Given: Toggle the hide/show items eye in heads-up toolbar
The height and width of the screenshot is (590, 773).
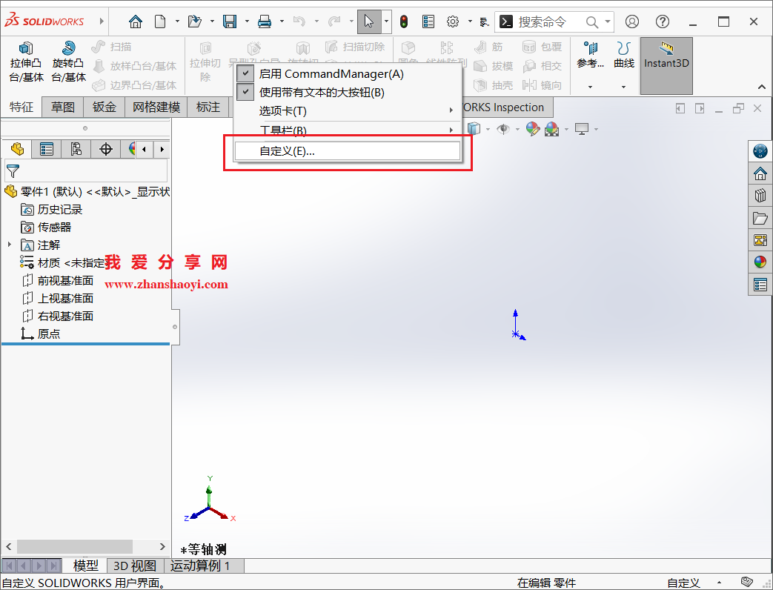Looking at the screenshot, I should tap(504, 128).
